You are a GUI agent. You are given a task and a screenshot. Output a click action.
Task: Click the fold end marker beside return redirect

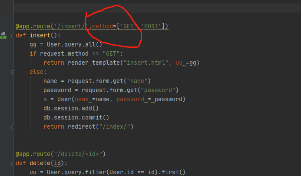[13, 127]
